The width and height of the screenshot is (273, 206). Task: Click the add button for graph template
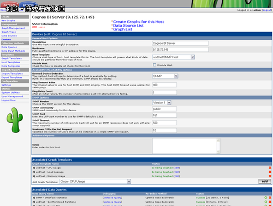(x=265, y=181)
